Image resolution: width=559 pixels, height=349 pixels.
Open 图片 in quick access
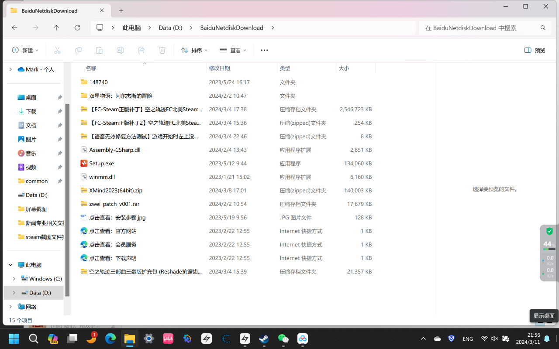point(31,139)
